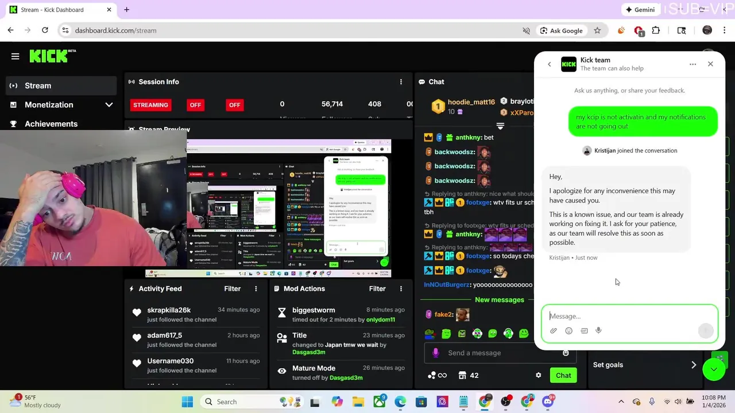
Task: Open File Explorer from taskbar
Action: tap(358, 402)
